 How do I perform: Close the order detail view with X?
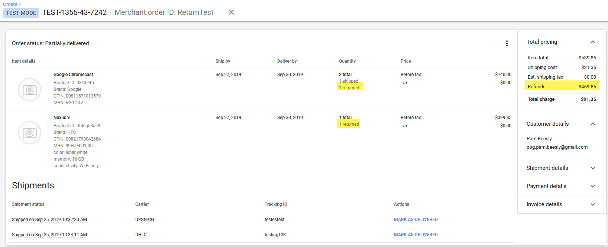(x=231, y=12)
